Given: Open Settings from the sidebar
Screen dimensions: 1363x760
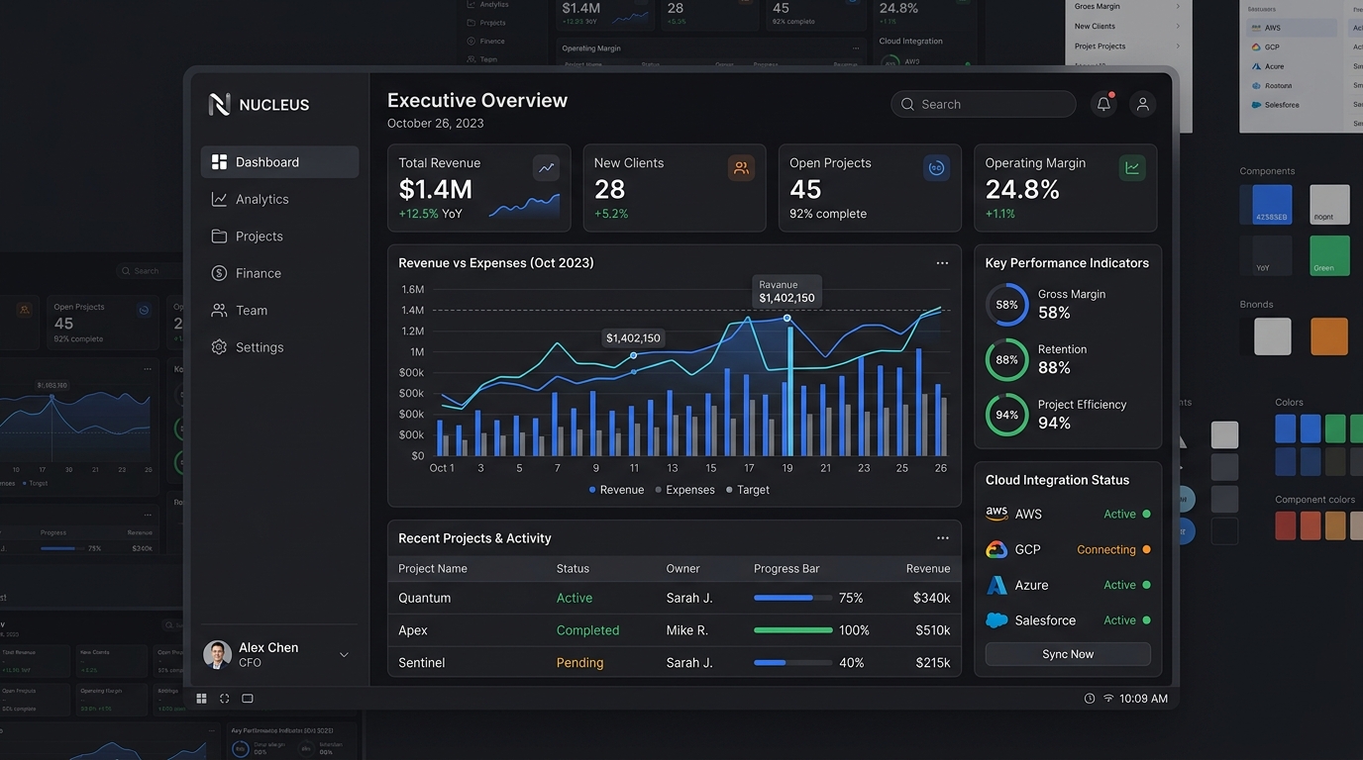Looking at the screenshot, I should 279,347.
